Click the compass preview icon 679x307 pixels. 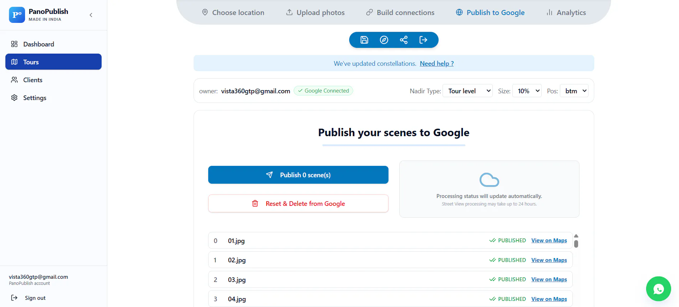point(384,40)
